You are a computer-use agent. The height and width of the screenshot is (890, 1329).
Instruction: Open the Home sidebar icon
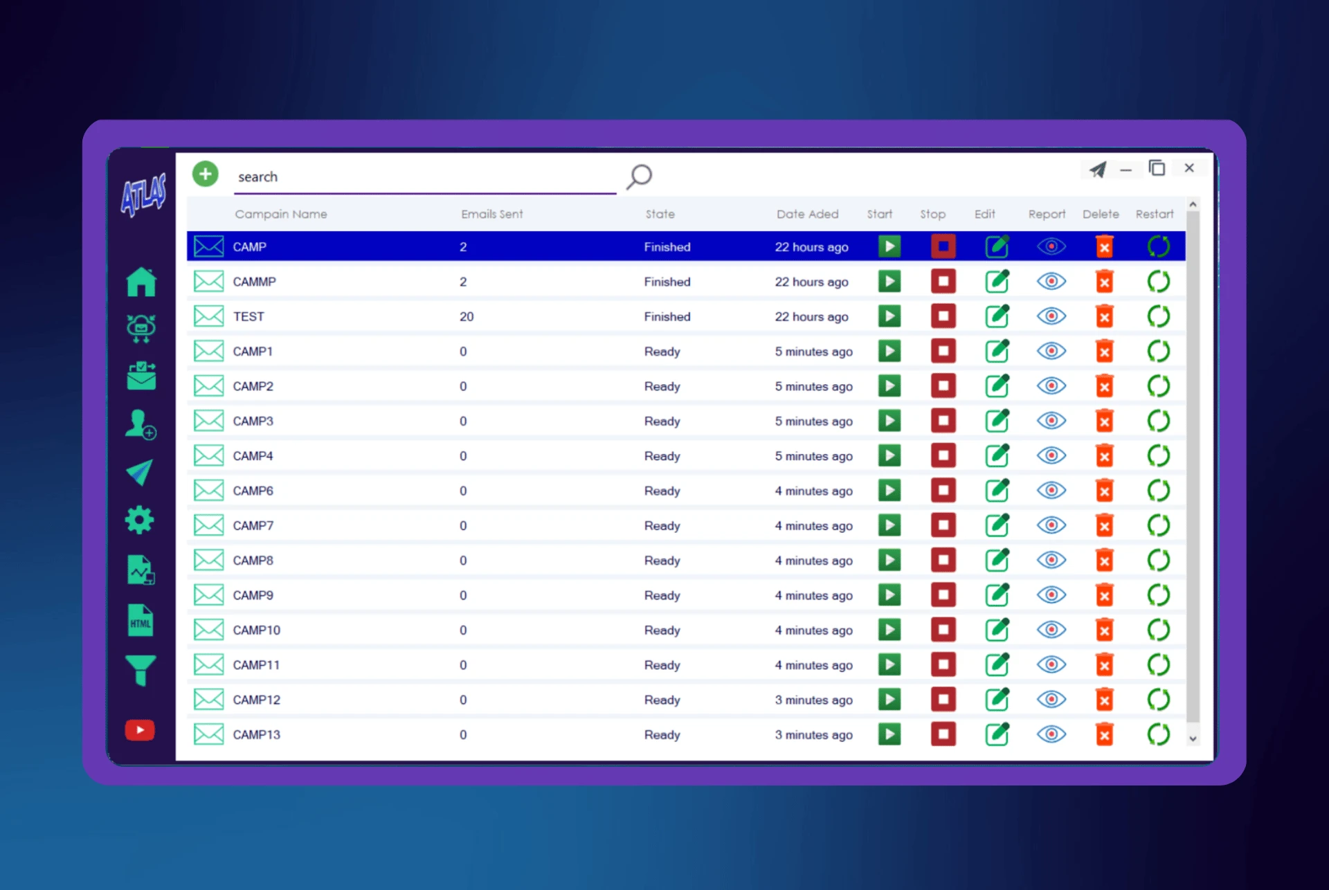pyautogui.click(x=141, y=282)
